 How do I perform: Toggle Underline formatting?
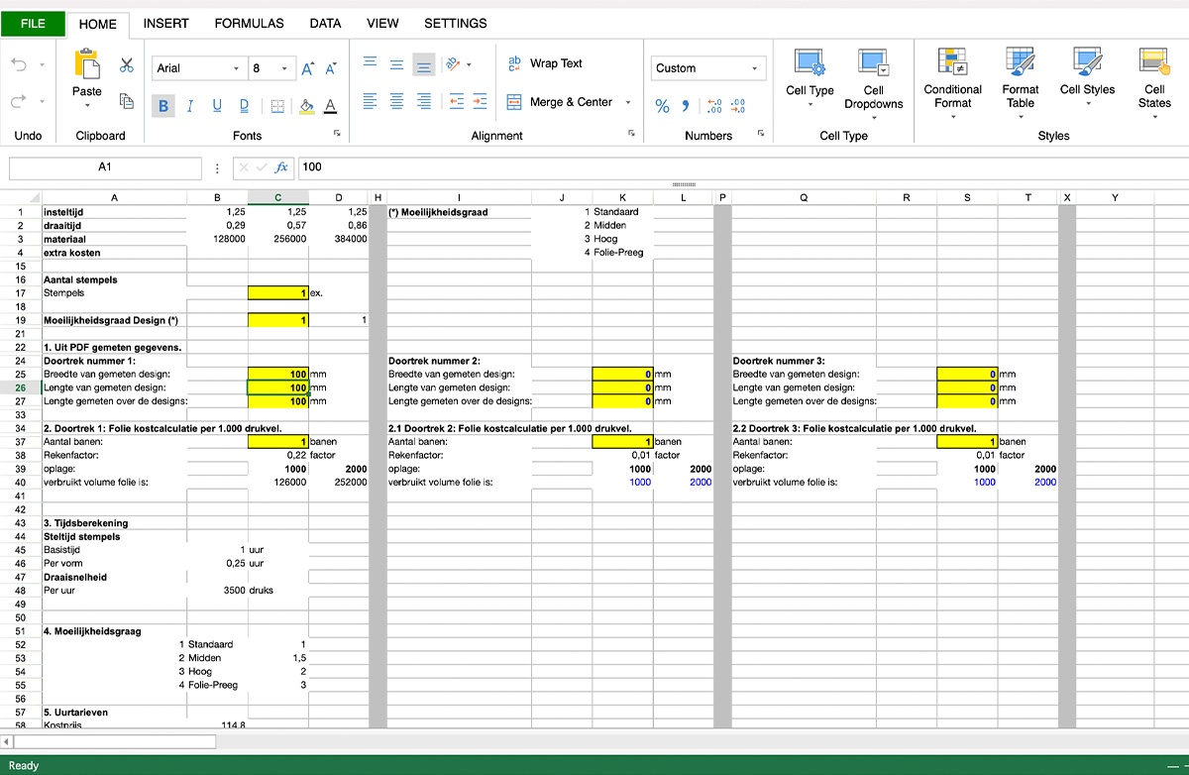(x=217, y=106)
